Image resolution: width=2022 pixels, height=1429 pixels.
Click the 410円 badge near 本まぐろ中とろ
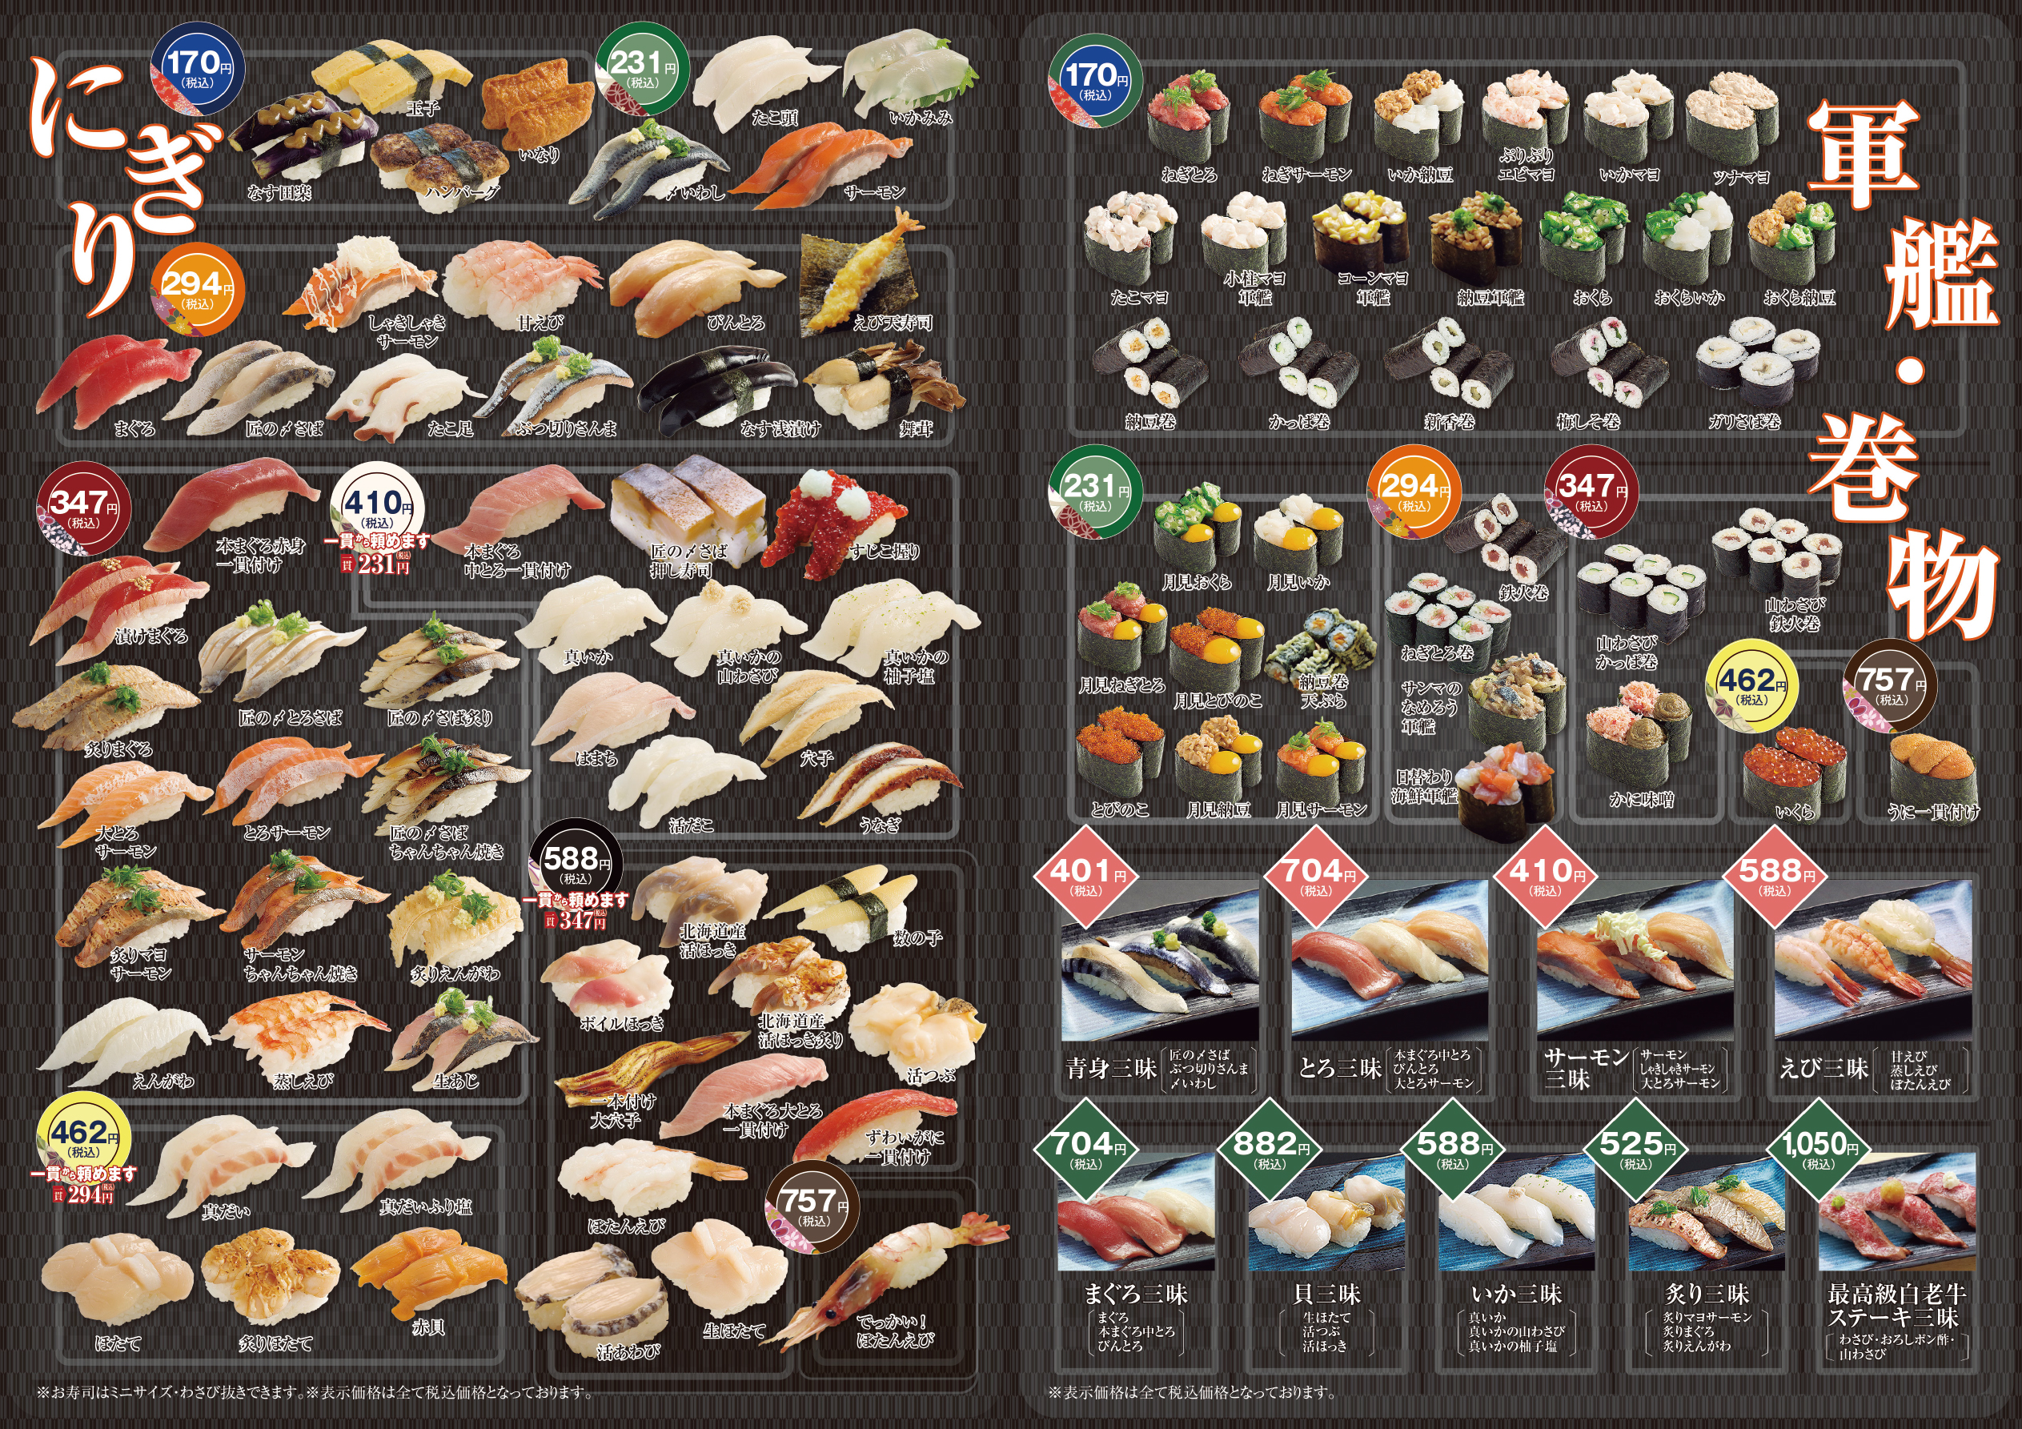[x=378, y=509]
